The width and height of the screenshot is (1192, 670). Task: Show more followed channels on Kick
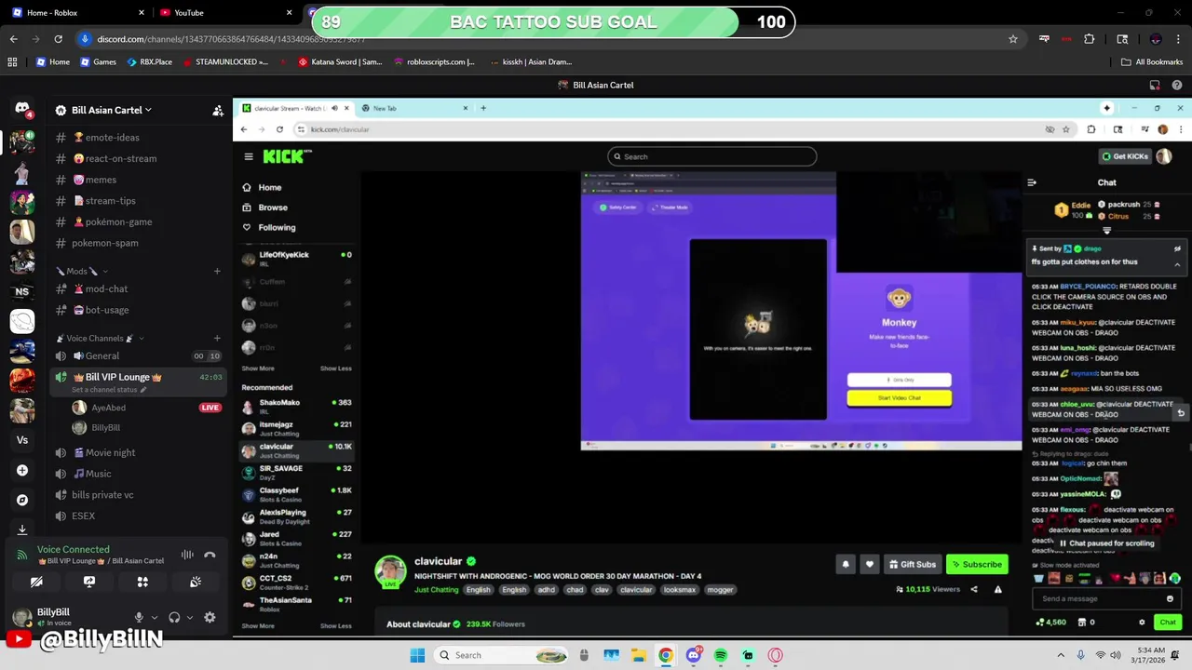coord(258,368)
